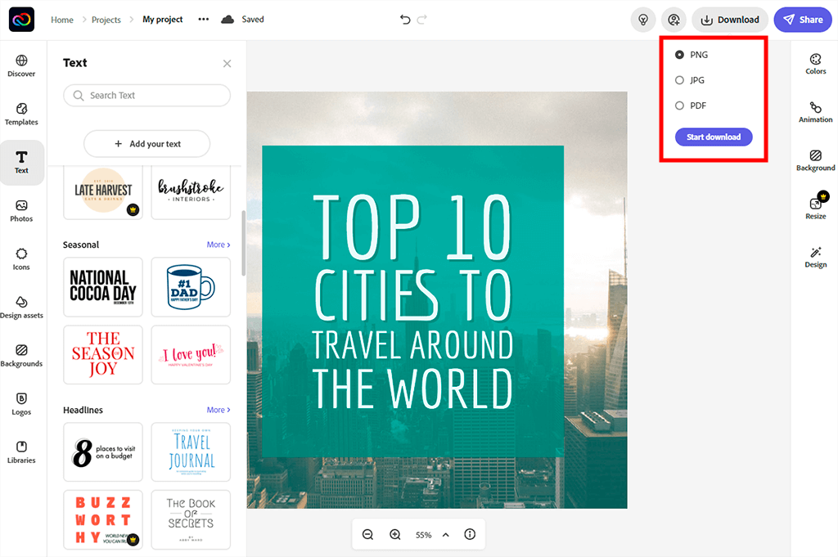
Task: Click the Add your text button
Action: click(x=147, y=144)
